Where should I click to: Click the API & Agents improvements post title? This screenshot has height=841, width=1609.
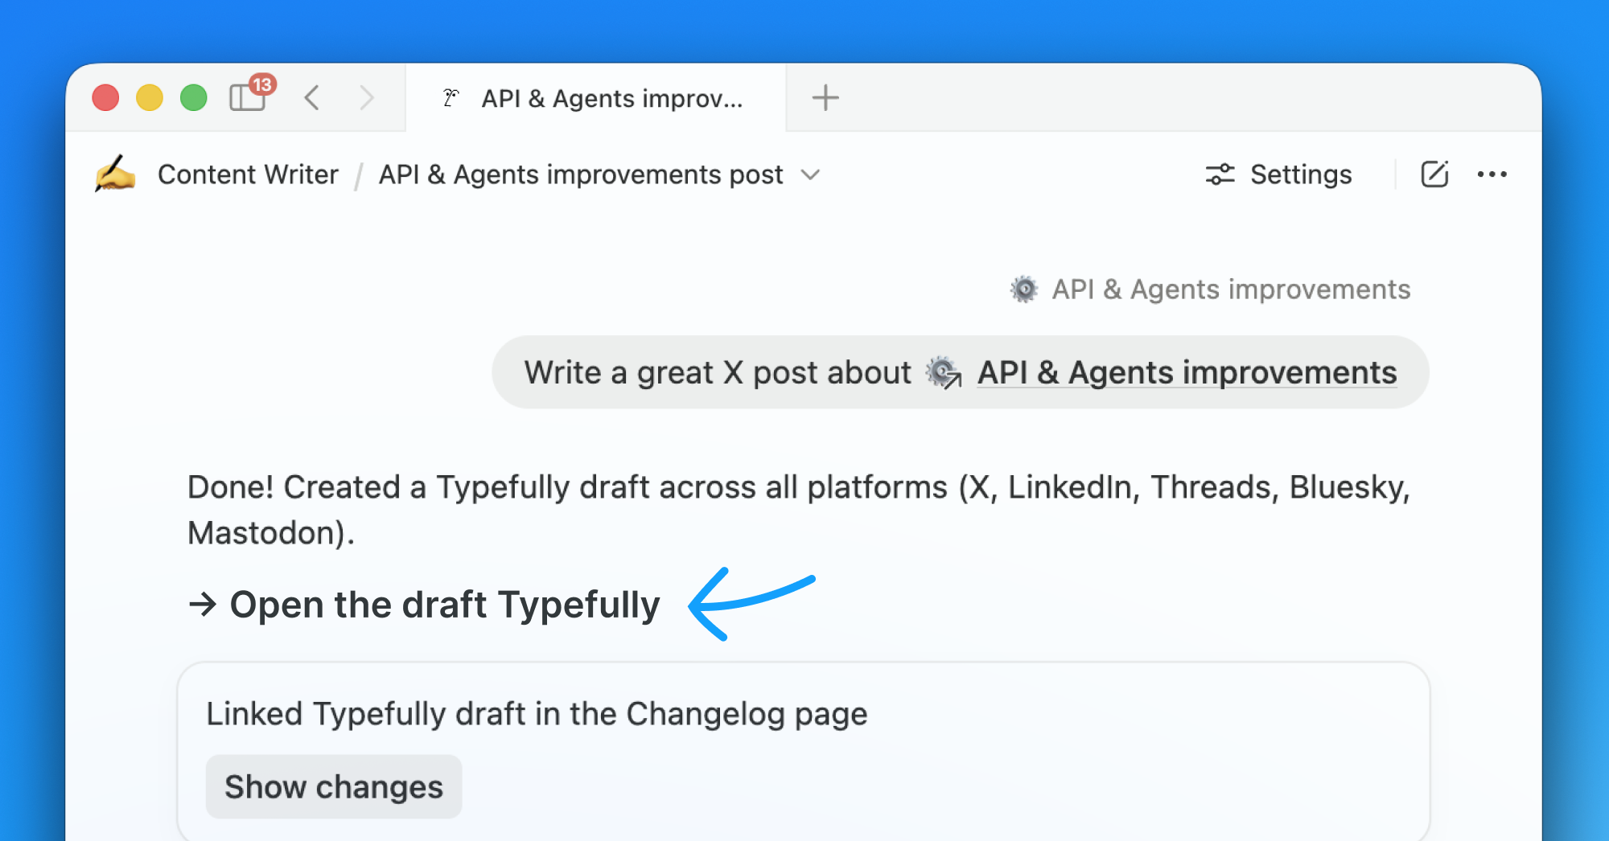pyautogui.click(x=581, y=174)
